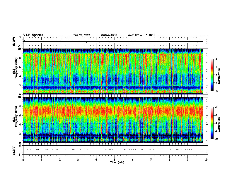The image size is (232, 179).
Task: Click the "-8" label on ch.1 color bar
Action: click(x=216, y=75)
